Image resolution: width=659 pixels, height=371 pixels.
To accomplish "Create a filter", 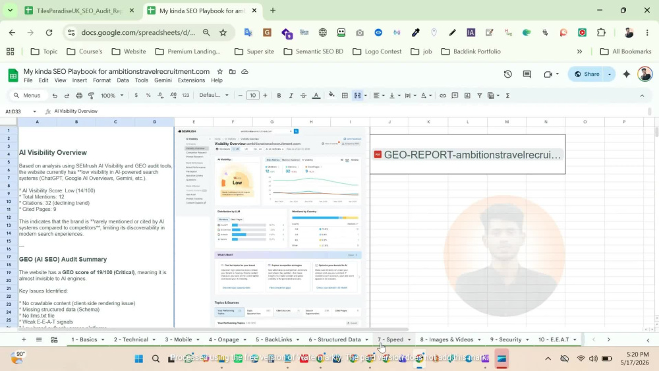I will pos(479,96).
